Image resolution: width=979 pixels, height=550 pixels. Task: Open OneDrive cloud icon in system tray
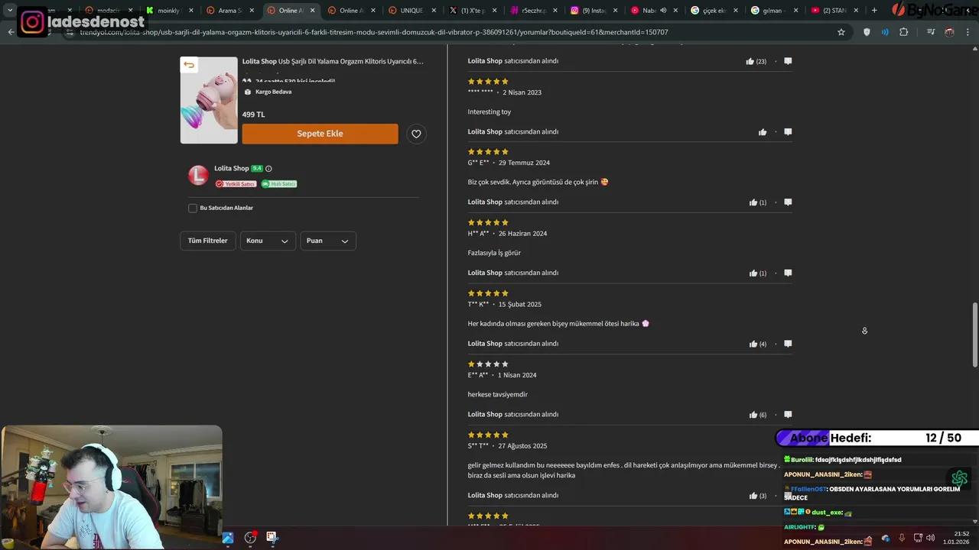point(886,538)
